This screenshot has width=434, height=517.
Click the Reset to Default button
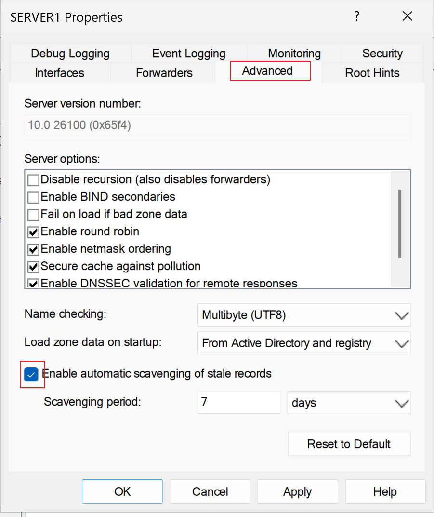tap(349, 444)
